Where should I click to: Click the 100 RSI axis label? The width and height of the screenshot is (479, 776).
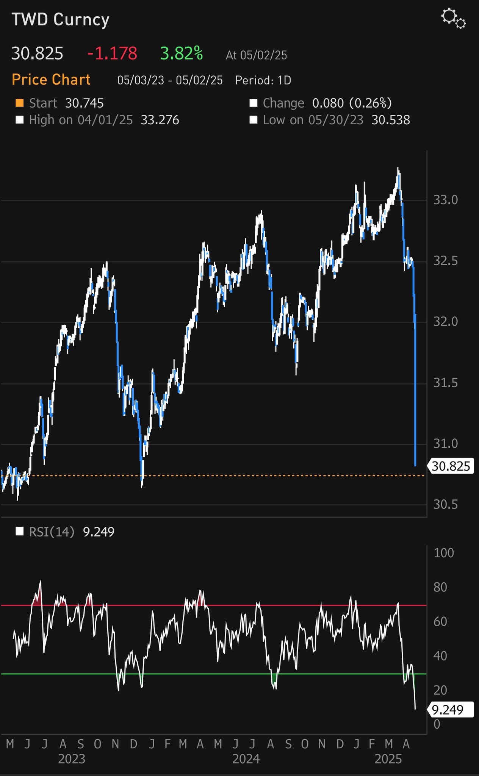444,553
